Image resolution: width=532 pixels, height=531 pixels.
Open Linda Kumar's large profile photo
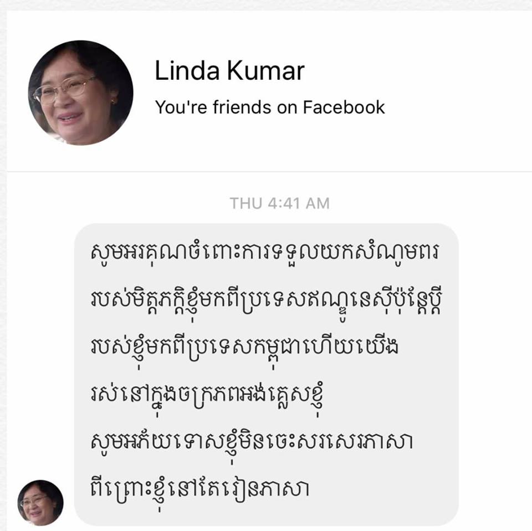pyautogui.click(x=80, y=92)
